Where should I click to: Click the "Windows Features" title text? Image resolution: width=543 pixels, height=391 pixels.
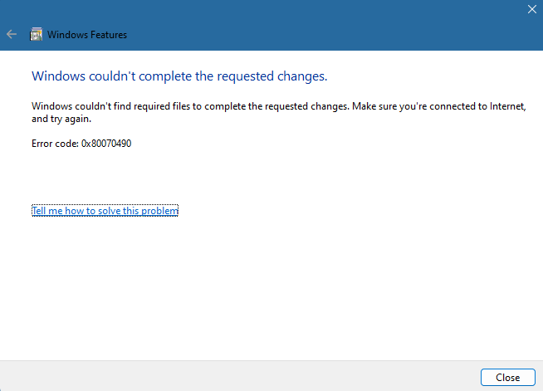click(87, 35)
